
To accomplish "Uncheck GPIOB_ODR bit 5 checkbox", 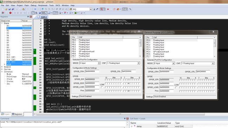I will click(x=128, y=83).
